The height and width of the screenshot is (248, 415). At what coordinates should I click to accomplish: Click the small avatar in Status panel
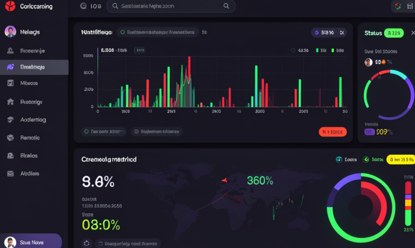(x=368, y=62)
